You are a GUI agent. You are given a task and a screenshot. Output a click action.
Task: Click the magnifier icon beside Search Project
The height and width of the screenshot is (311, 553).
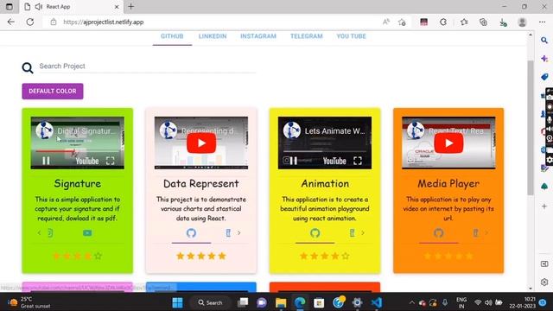(x=28, y=67)
